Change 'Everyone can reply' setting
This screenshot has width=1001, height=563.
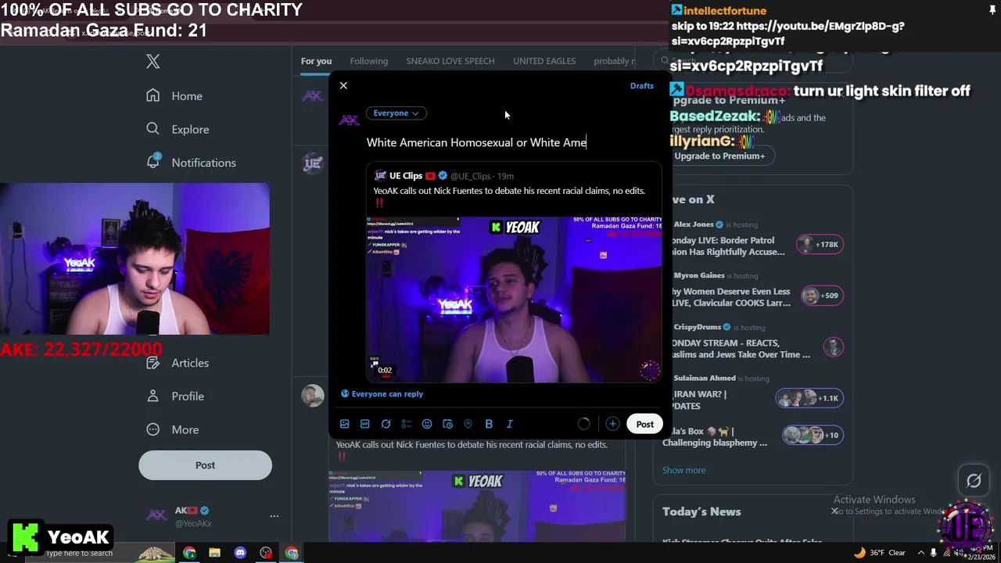tap(382, 394)
